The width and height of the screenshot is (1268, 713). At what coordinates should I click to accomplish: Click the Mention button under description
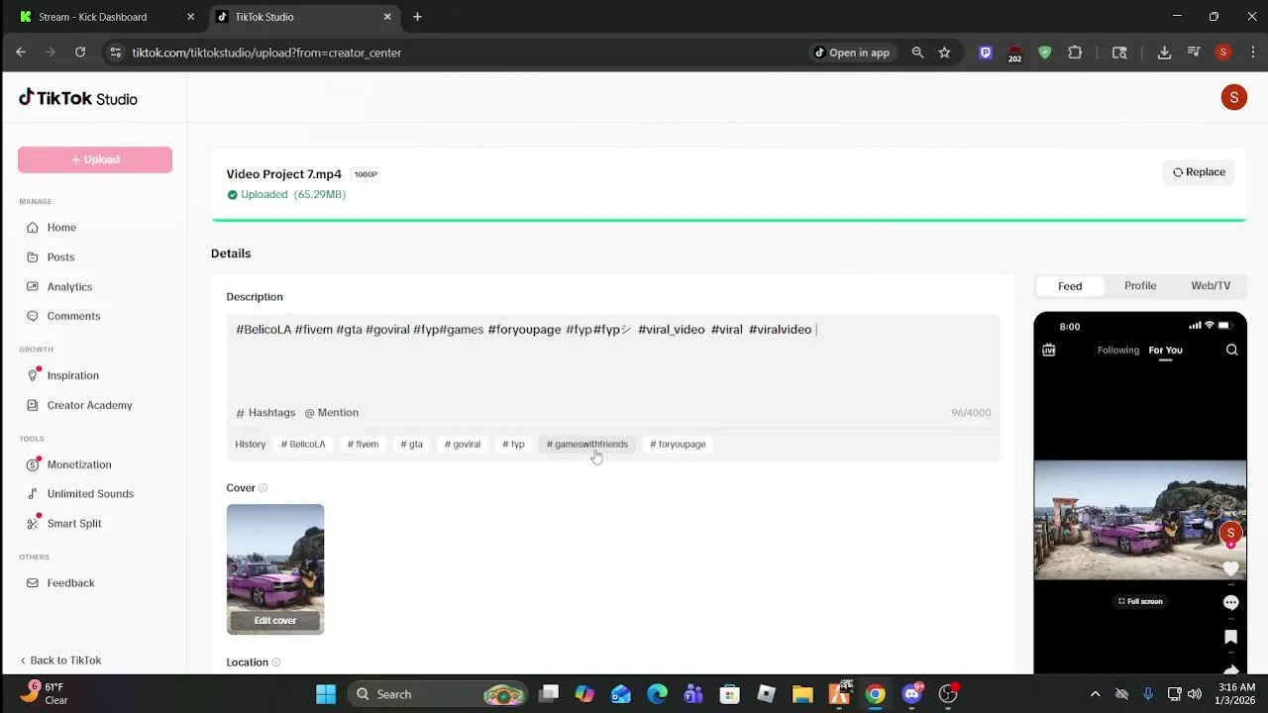332,413
